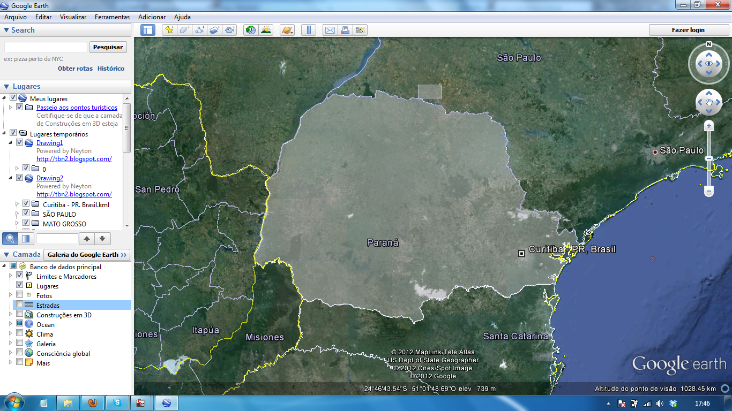The image size is (732, 411).
Task: Enable the Estradas layer checkbox
Action: 20,305
